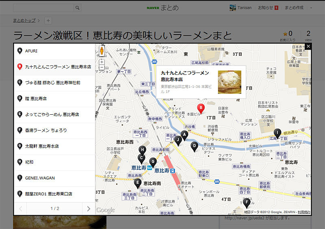Image resolution: width=325 pixels, height=229 pixels.
Task: Zoom out with the map minus button
Action: 102,68
